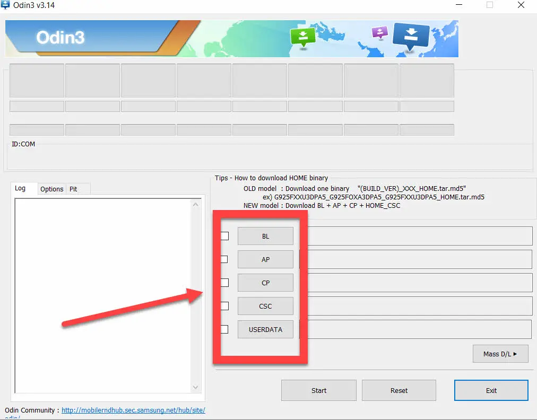
Task: Click the BL file path field
Action: (x=420, y=236)
